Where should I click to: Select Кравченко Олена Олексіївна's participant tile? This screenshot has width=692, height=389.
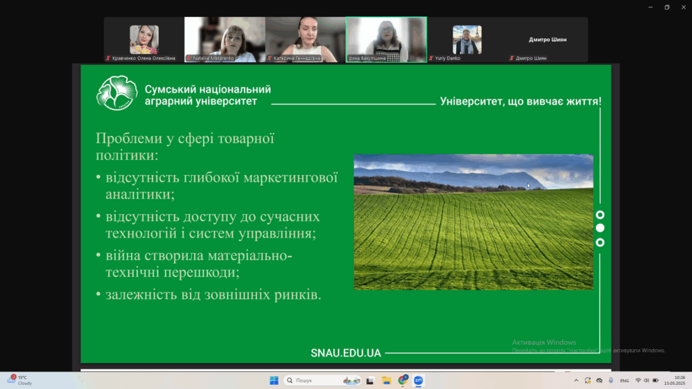(x=144, y=40)
